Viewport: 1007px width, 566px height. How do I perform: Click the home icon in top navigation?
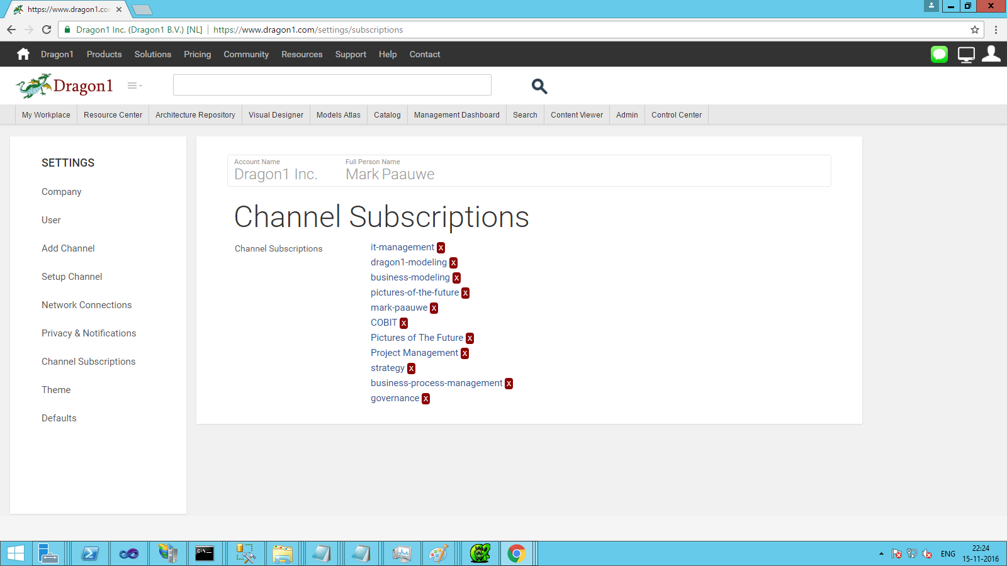click(x=23, y=54)
